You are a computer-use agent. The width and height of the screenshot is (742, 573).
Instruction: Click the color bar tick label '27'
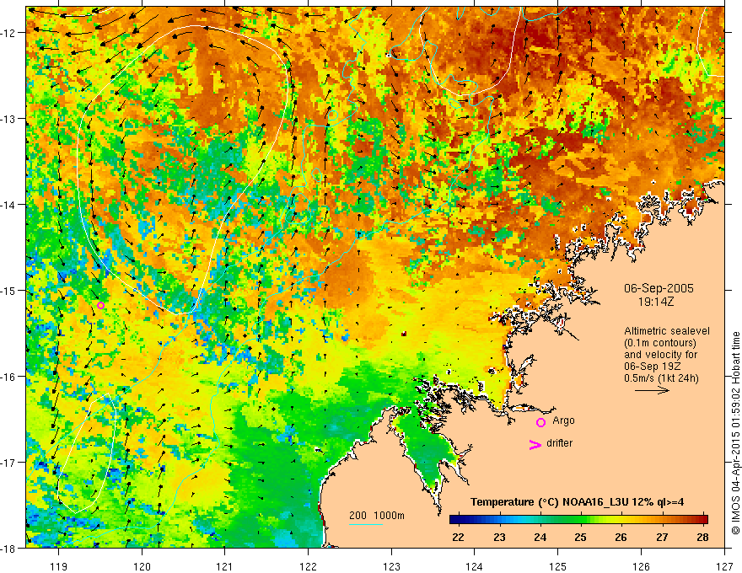click(662, 537)
